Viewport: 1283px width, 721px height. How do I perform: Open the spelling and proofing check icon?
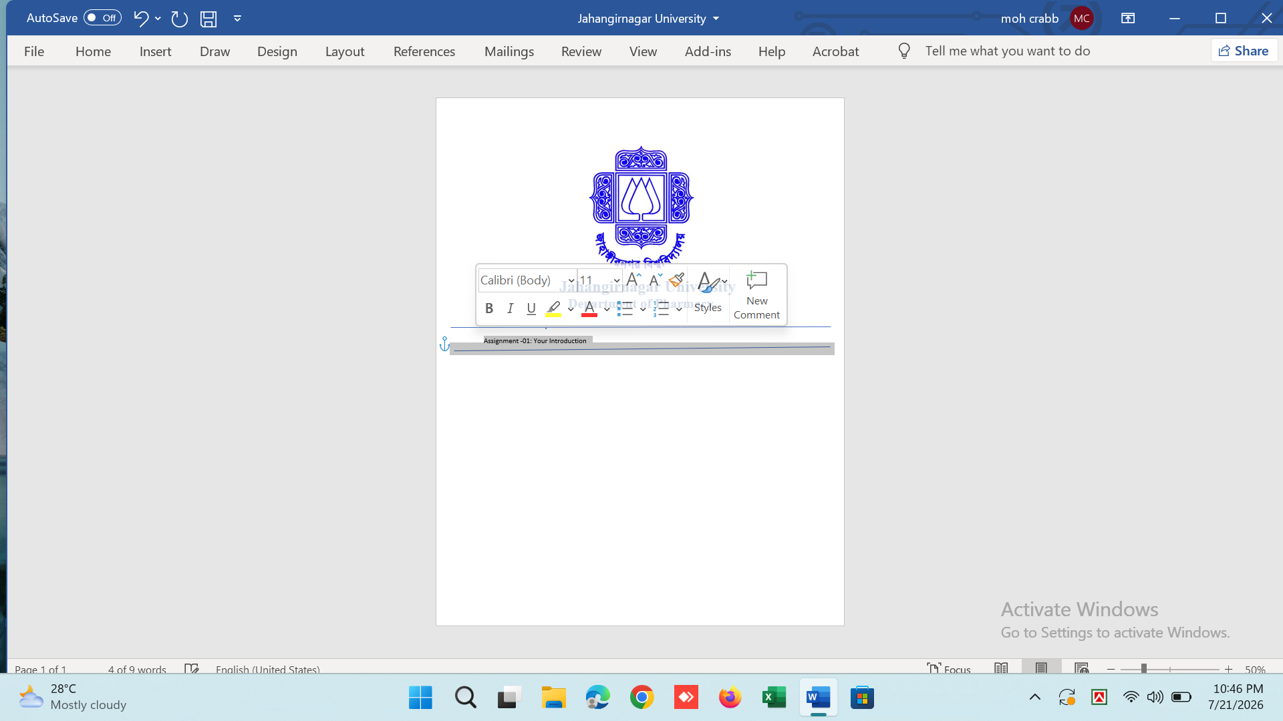(x=192, y=668)
